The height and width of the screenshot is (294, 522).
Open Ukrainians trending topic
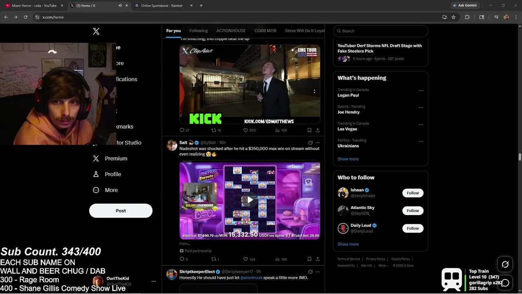348,146
